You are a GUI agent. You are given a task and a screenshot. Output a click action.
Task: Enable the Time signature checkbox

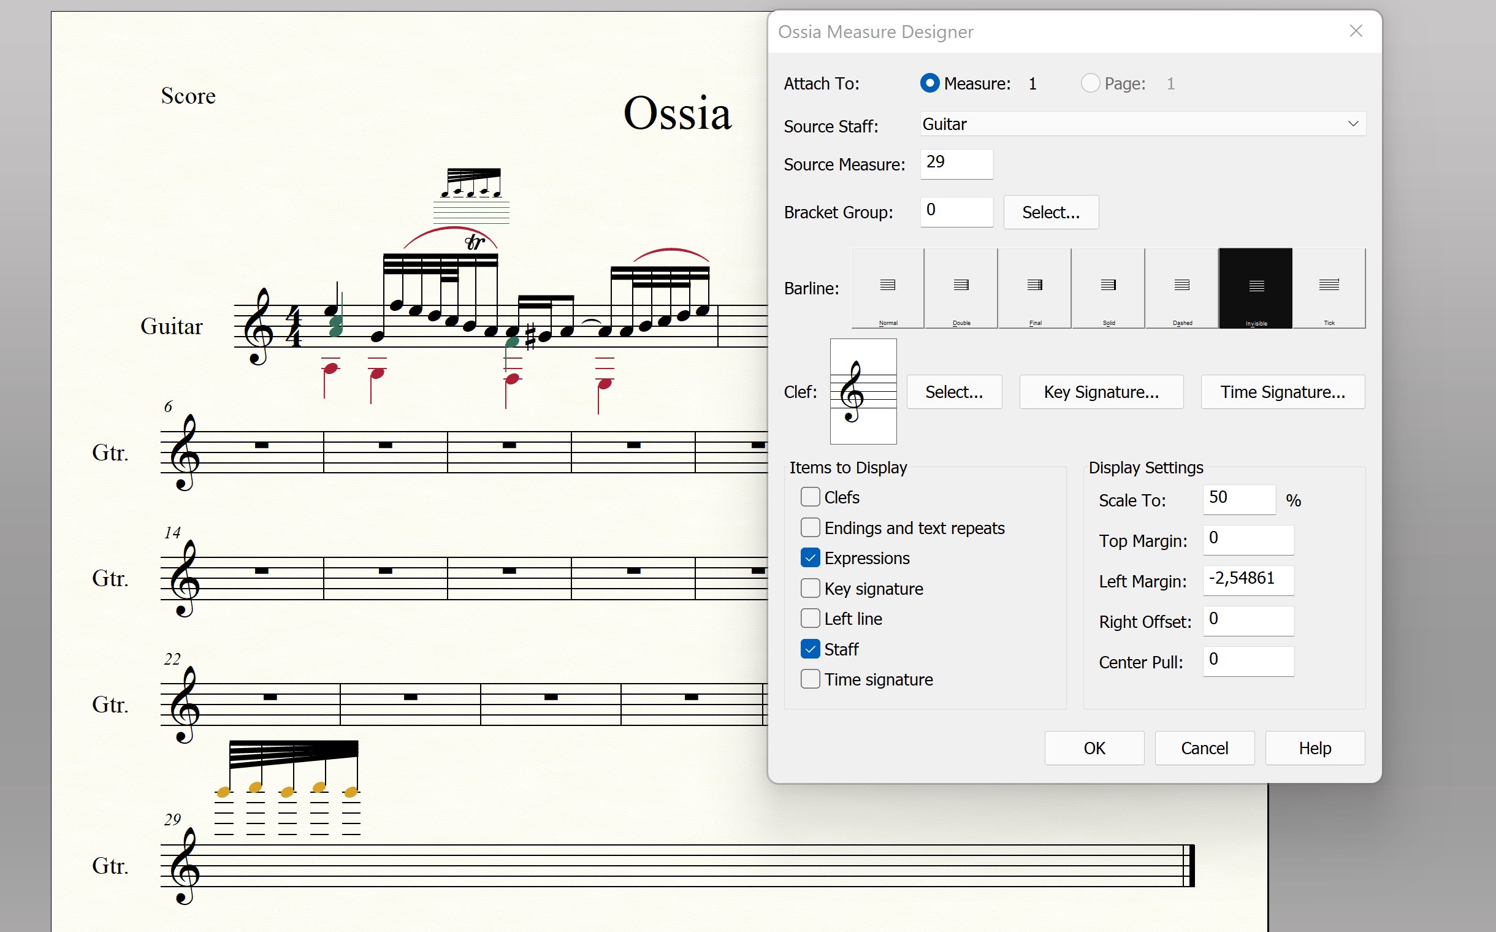810,679
